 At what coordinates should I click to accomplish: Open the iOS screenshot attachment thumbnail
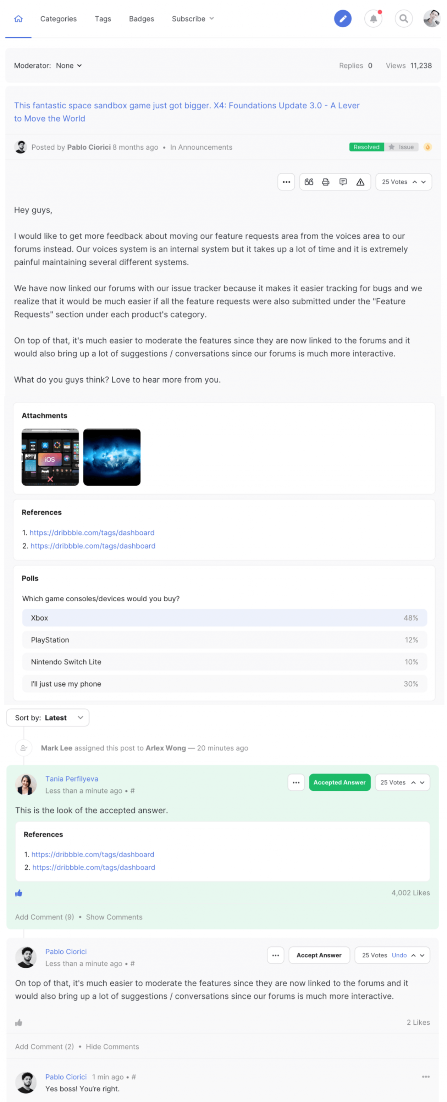coord(50,457)
